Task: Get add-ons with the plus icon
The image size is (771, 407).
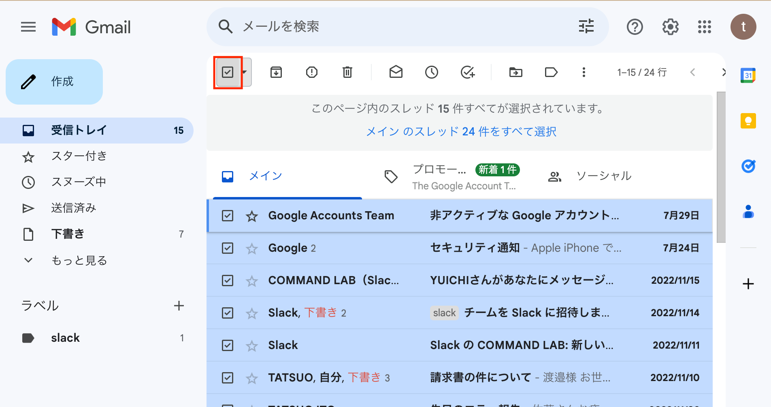Action: [748, 284]
